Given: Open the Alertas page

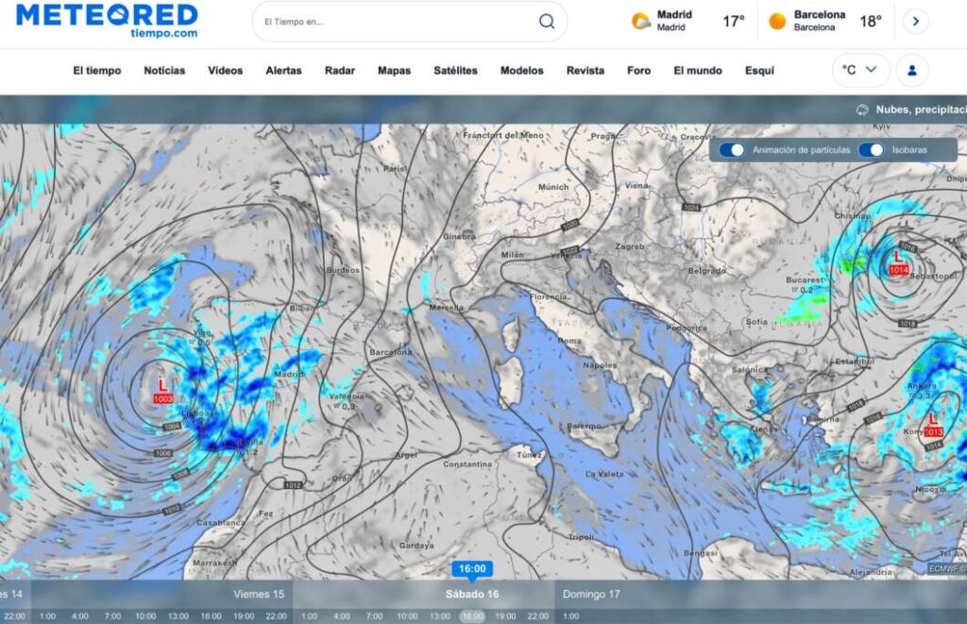Looking at the screenshot, I should coord(283,71).
